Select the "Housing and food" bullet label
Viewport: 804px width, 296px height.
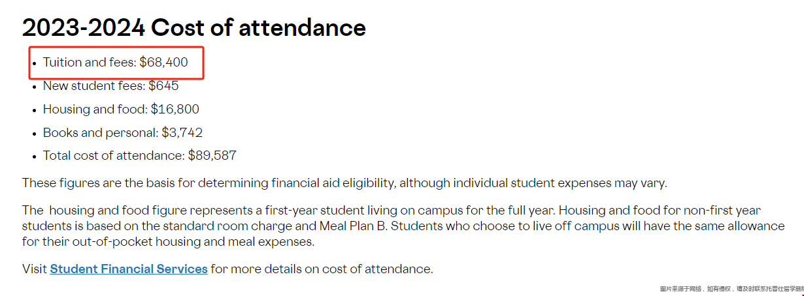click(95, 110)
